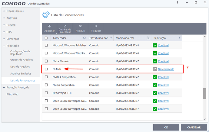209x132 pixels.
Task: Open Grupos de Arquivos page
Action: tap(22, 60)
